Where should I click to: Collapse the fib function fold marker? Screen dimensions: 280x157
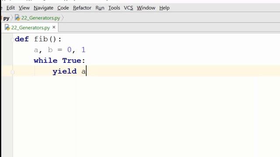[x=13, y=40]
